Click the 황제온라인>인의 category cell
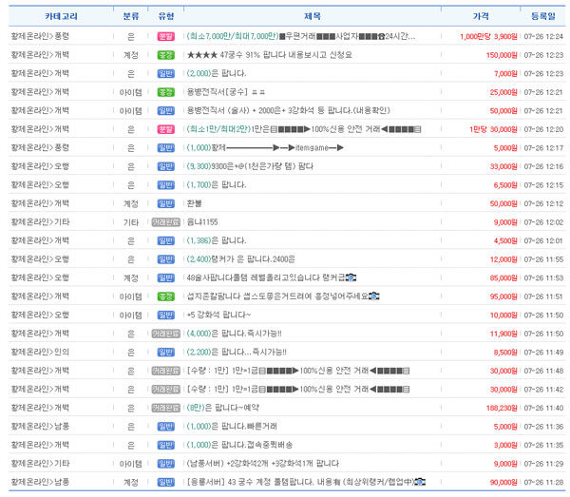 tap(40, 353)
